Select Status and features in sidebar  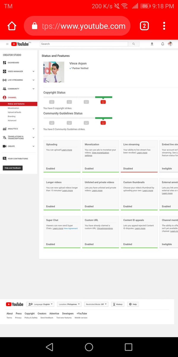point(19,104)
